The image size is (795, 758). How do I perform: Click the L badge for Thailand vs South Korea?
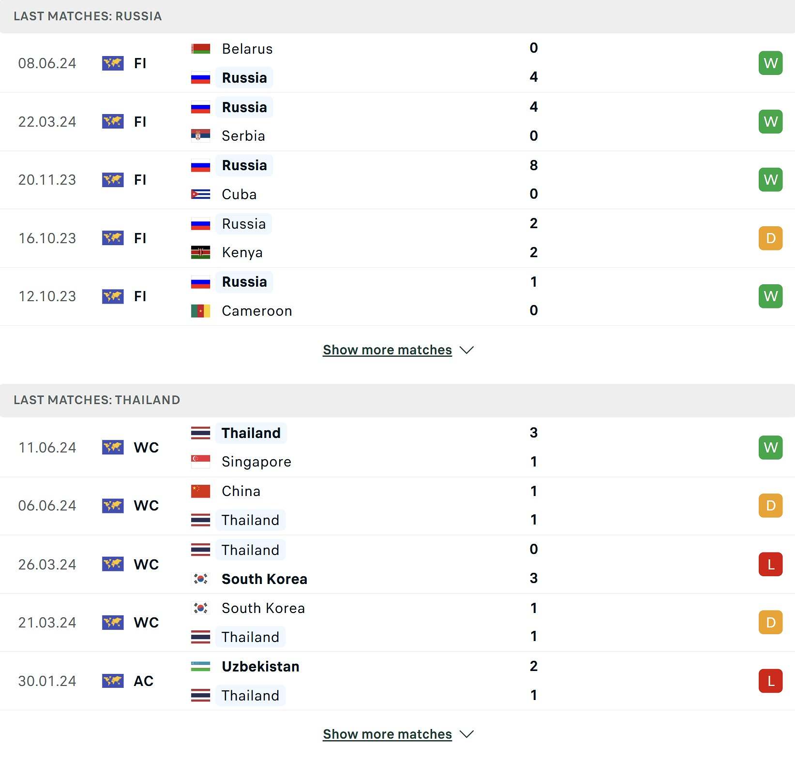pyautogui.click(x=770, y=564)
